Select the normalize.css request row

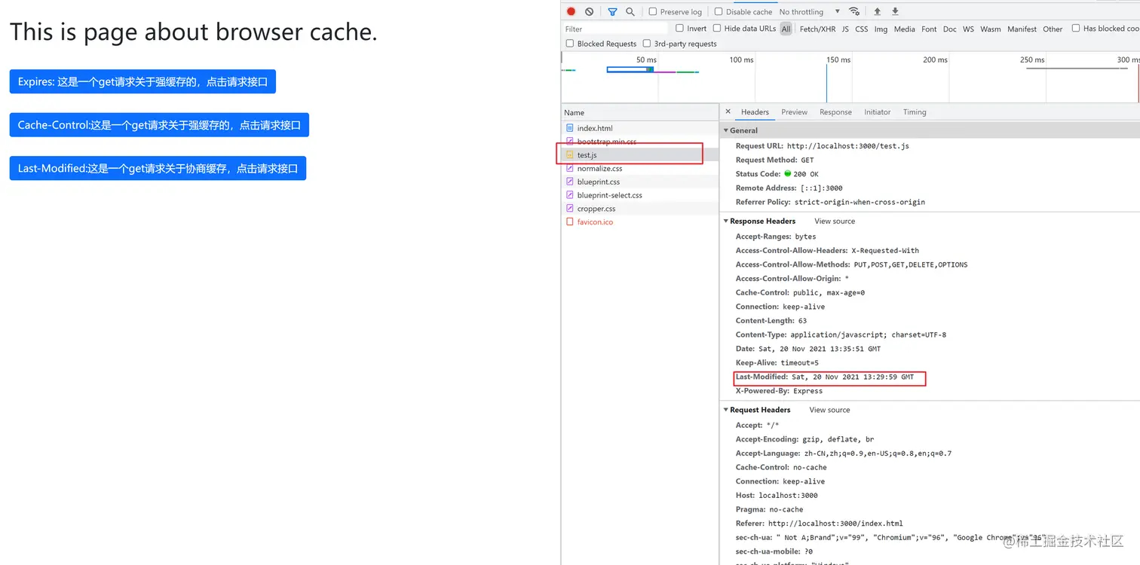[640, 168]
